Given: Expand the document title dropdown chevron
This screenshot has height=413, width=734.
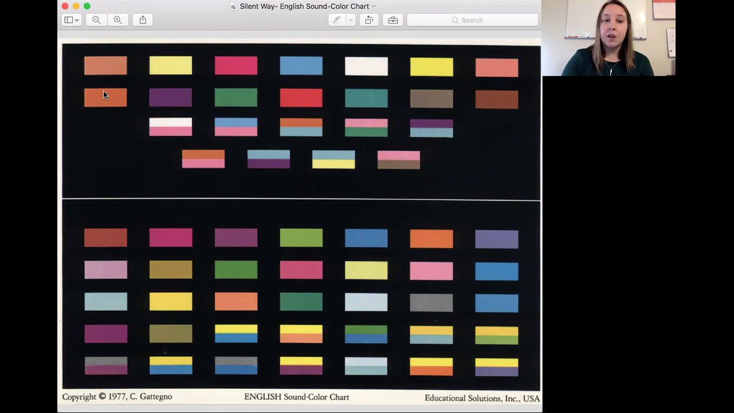Looking at the screenshot, I should tap(374, 6).
